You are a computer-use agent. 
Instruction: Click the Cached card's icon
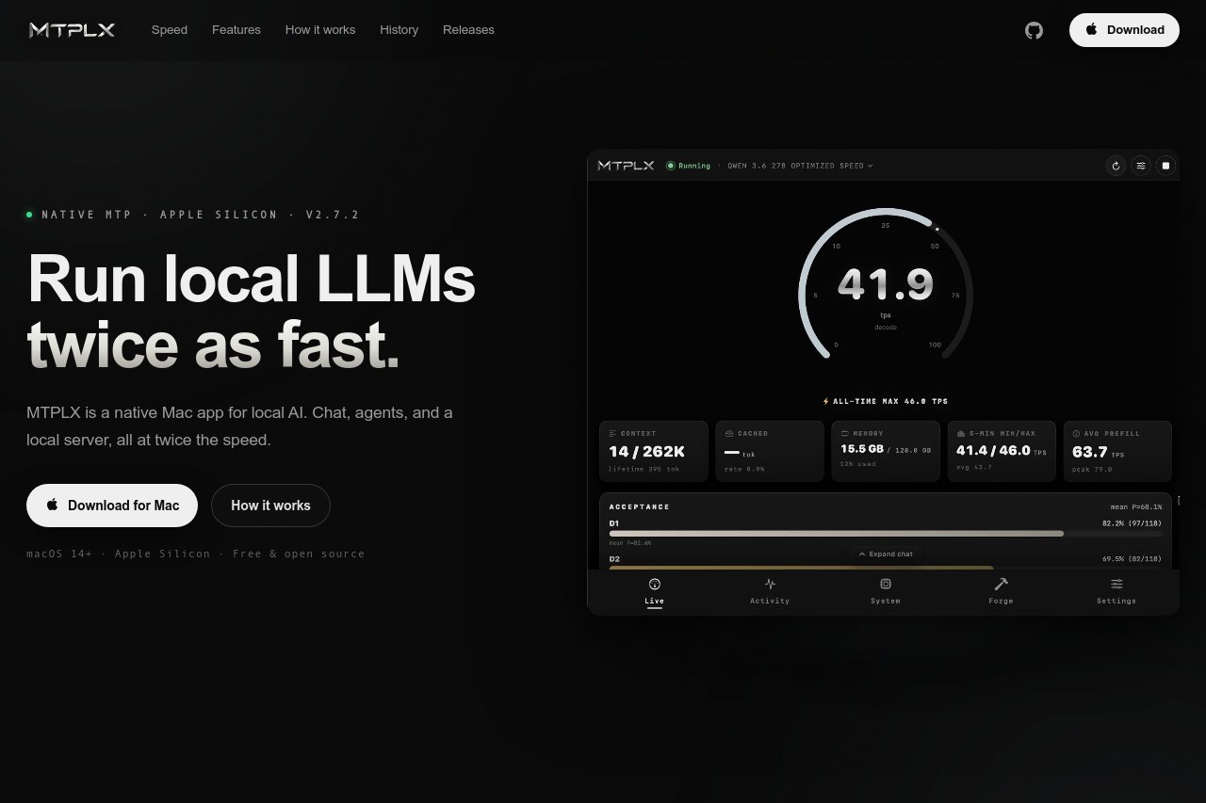[728, 434]
